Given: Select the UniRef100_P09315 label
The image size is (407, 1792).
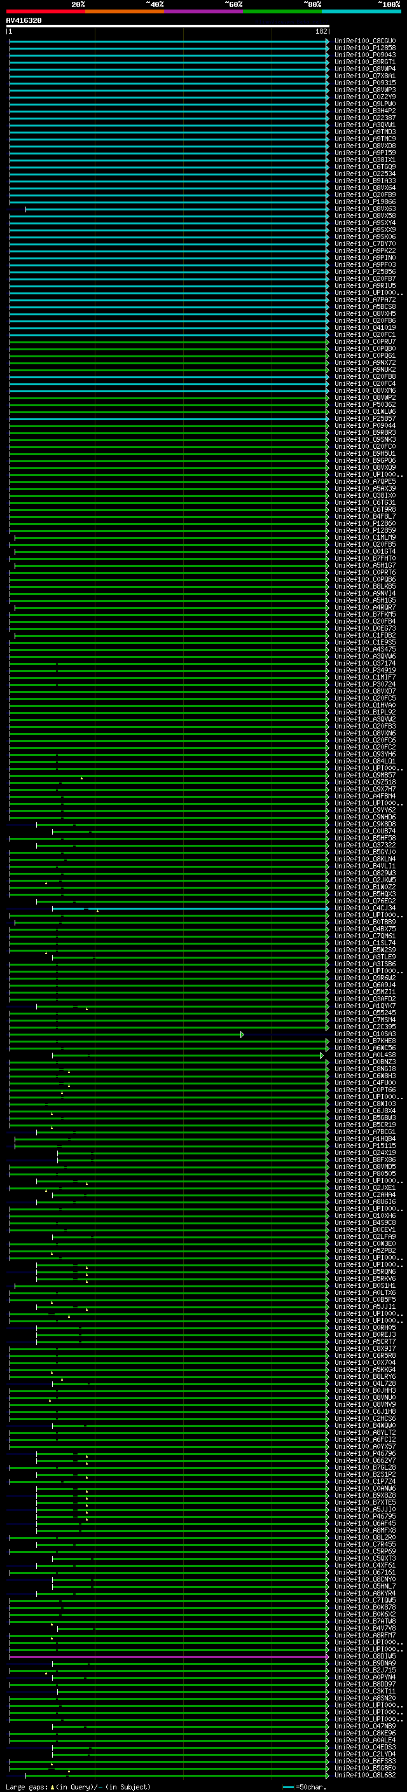Looking at the screenshot, I should [x=365, y=83].
